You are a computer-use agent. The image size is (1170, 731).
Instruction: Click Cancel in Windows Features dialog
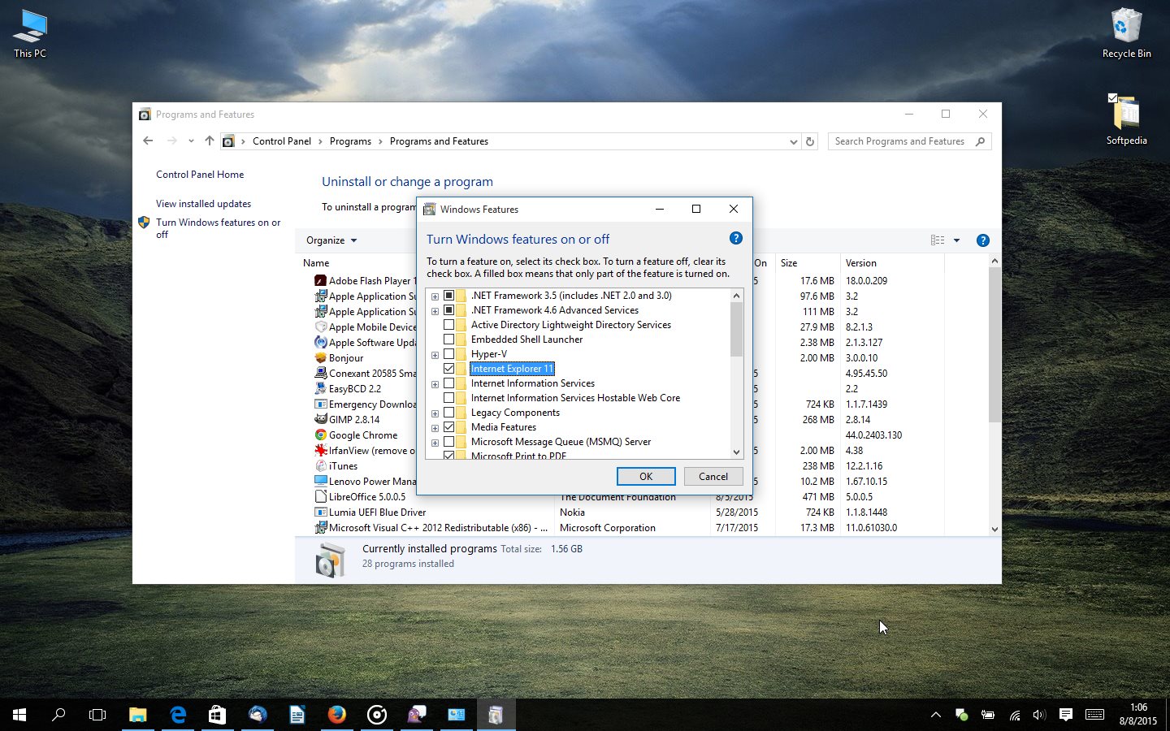point(713,477)
